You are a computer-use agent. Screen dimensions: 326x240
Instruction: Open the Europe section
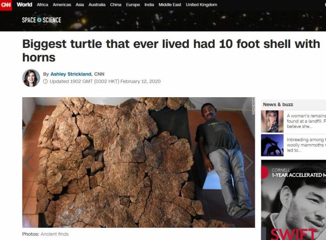pos(133,5)
